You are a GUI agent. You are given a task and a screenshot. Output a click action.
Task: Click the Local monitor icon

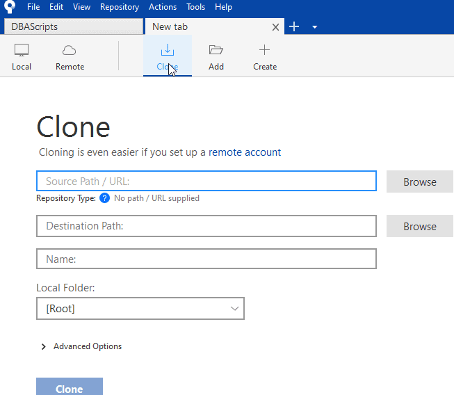(22, 51)
